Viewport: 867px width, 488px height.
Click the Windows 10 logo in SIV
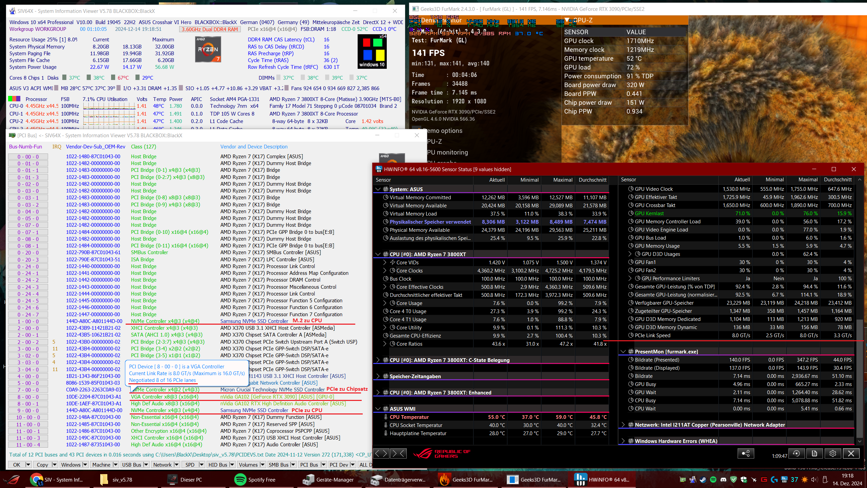[x=372, y=52]
